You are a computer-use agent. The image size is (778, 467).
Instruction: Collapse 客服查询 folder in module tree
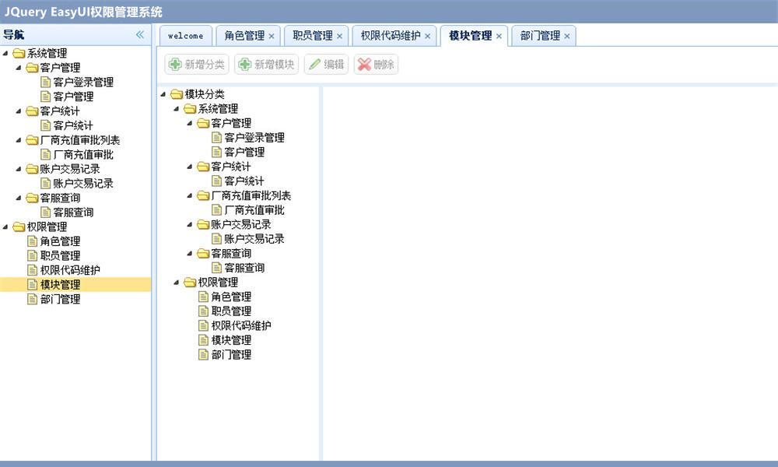coord(190,254)
